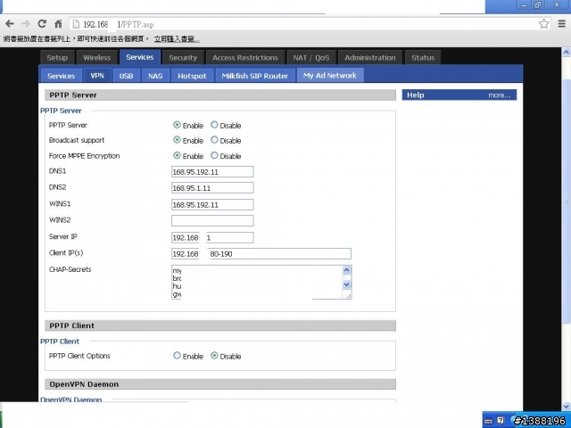Viewport: 571px width, 428px height.
Task: Click the CHAP-Secrets scroll up arrow
Action: (x=346, y=270)
